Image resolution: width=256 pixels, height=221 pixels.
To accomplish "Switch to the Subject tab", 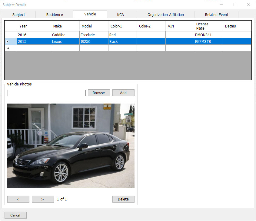I will (19, 14).
